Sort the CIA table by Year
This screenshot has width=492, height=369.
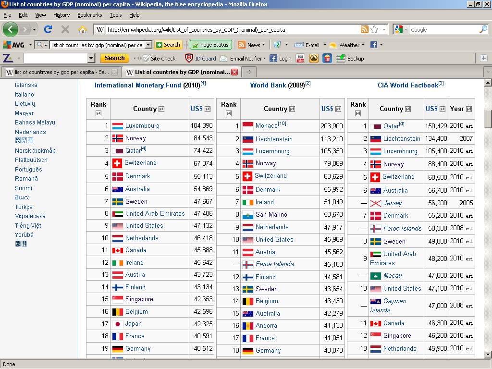click(468, 109)
